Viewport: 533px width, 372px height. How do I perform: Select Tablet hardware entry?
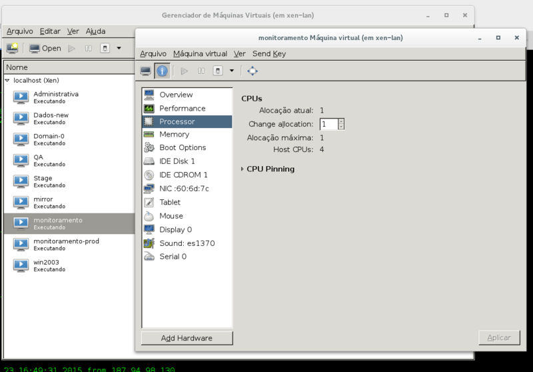[187, 202]
